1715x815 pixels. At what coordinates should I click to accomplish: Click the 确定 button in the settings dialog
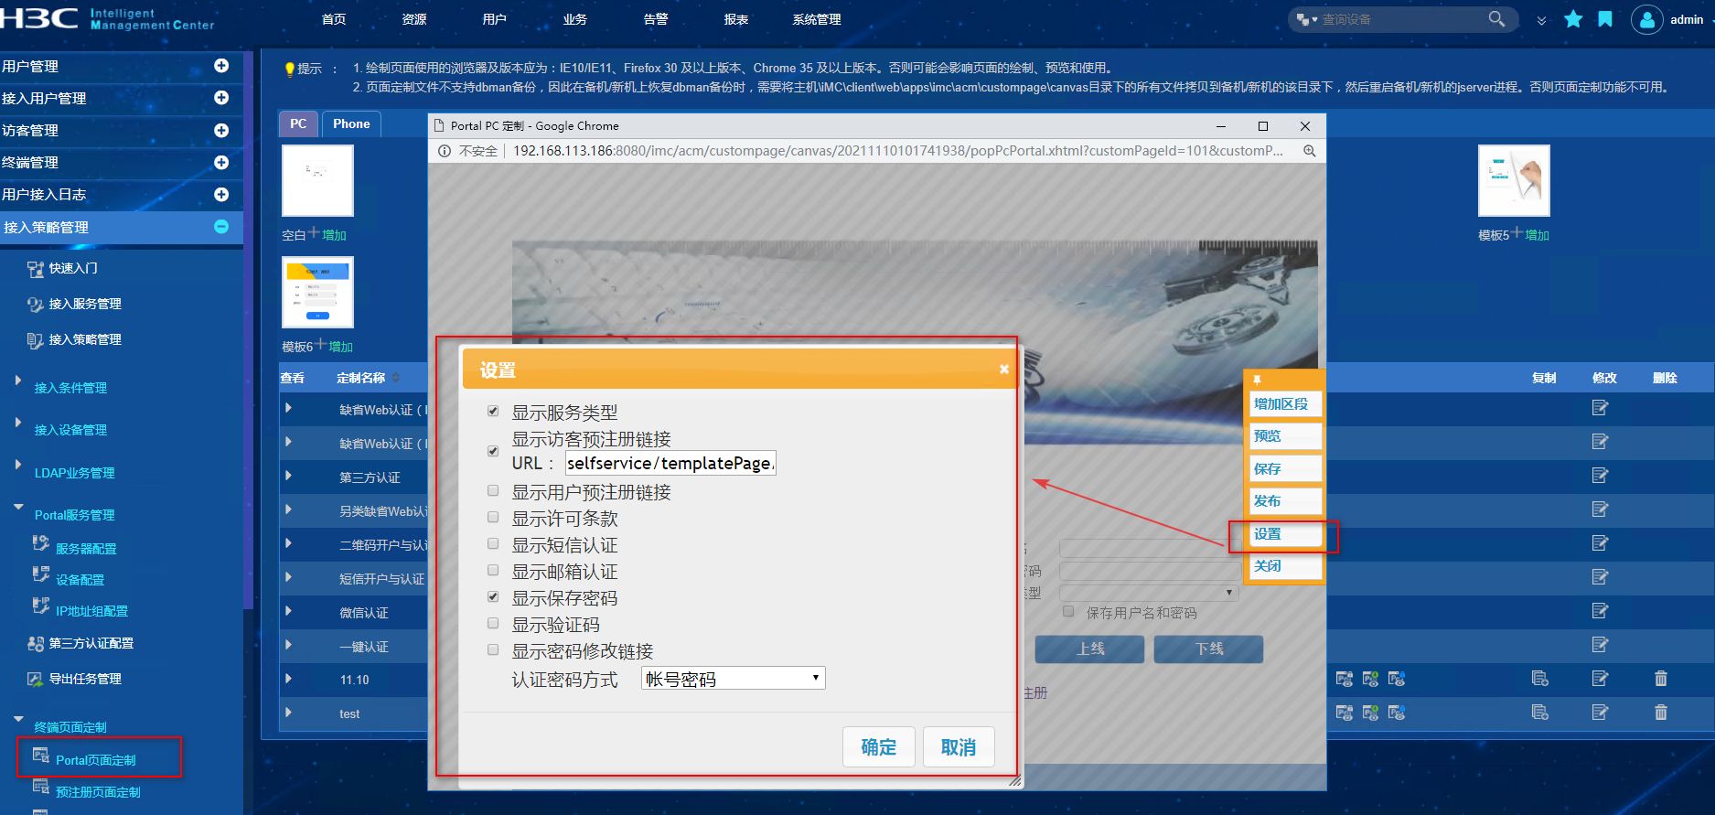[879, 747]
